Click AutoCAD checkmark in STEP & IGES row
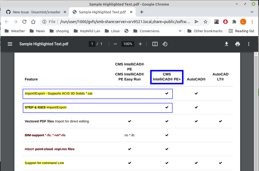The image size is (259, 171). pos(196,107)
